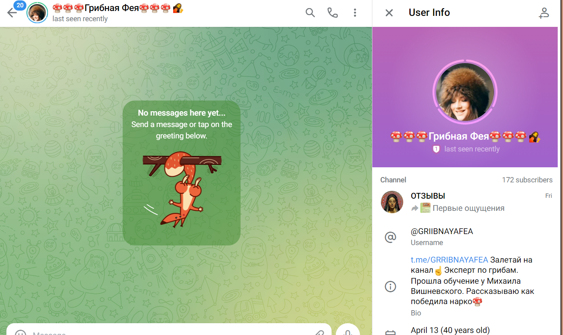The height and width of the screenshot is (335, 563).
Task: Click the April 13 birthday entry
Action: [450, 330]
